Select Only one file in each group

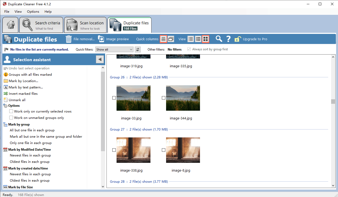(31, 143)
